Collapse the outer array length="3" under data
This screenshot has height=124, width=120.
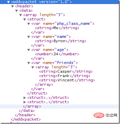pyautogui.click(x=20, y=15)
